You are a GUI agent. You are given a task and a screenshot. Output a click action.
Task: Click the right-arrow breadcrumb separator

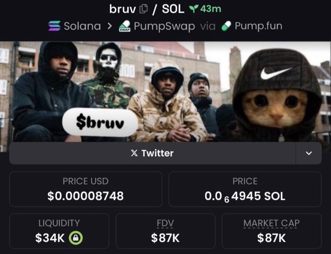[109, 26]
